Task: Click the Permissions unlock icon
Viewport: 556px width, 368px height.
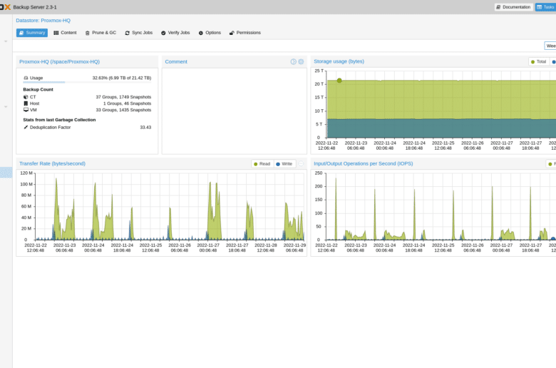Action: click(x=232, y=33)
